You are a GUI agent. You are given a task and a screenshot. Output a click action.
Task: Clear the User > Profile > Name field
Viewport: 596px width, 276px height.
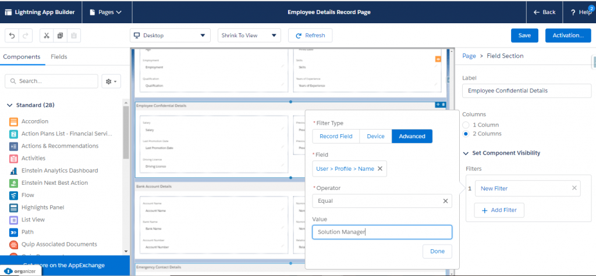[379, 169]
